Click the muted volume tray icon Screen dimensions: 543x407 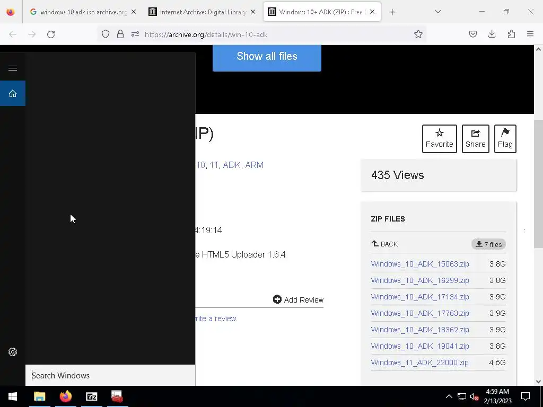click(474, 396)
